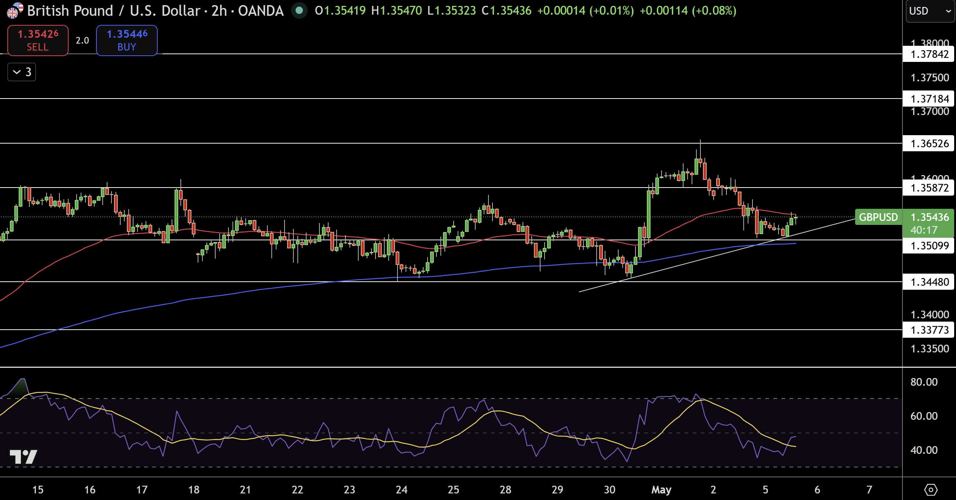956x500 pixels.
Task: Click the RSI 80.00 scale label
Action: tap(924, 382)
